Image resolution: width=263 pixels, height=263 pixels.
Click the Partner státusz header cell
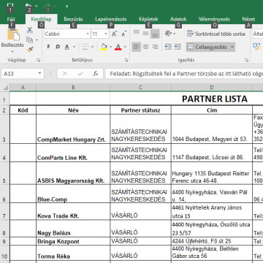point(140,110)
